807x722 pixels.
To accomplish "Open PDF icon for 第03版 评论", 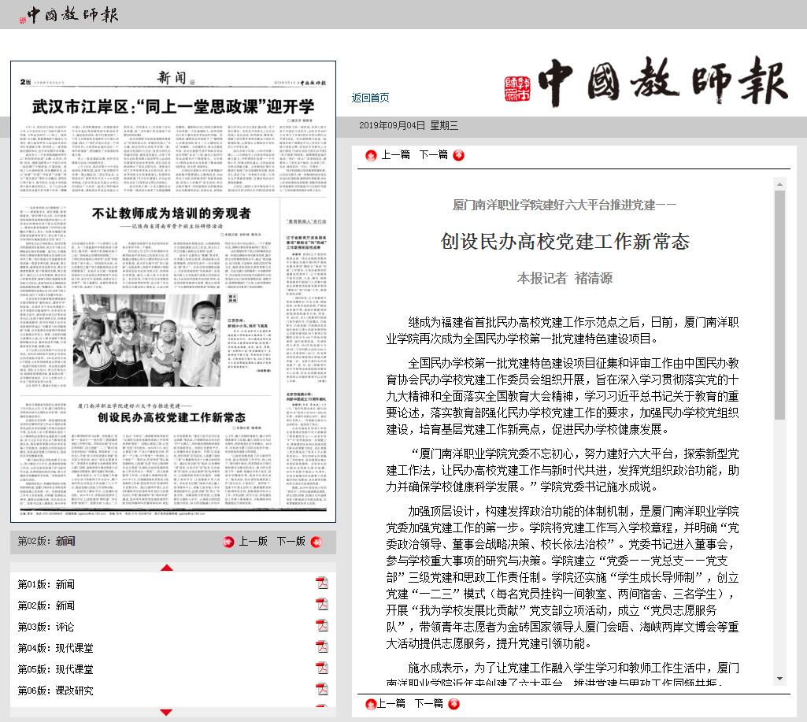I will (321, 626).
